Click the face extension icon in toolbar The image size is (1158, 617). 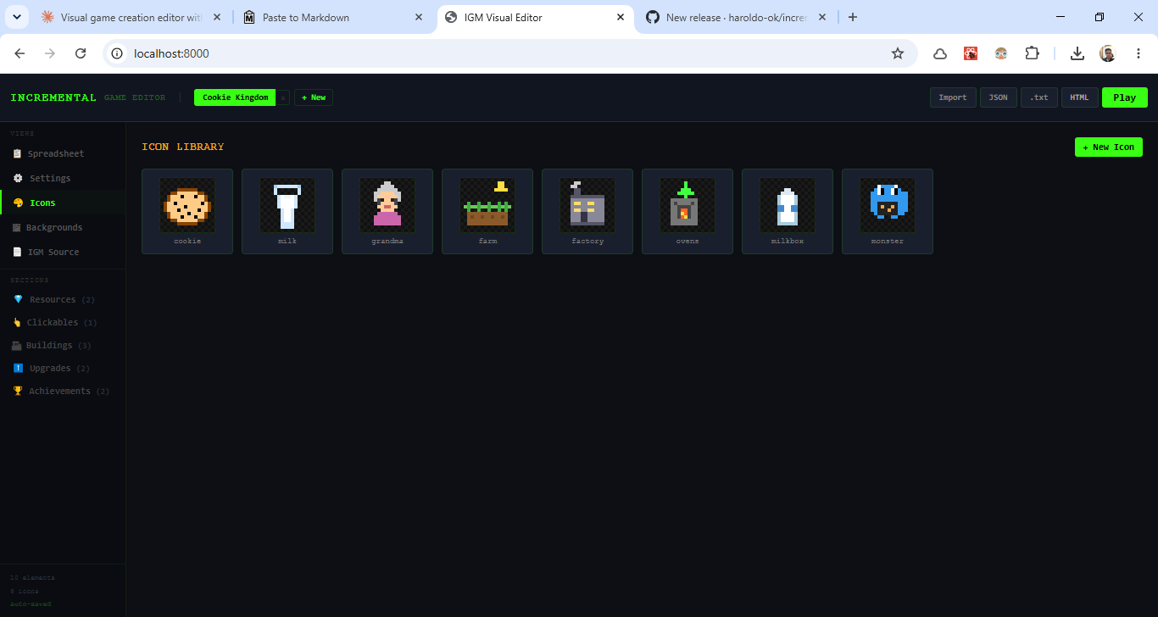tap(1001, 53)
